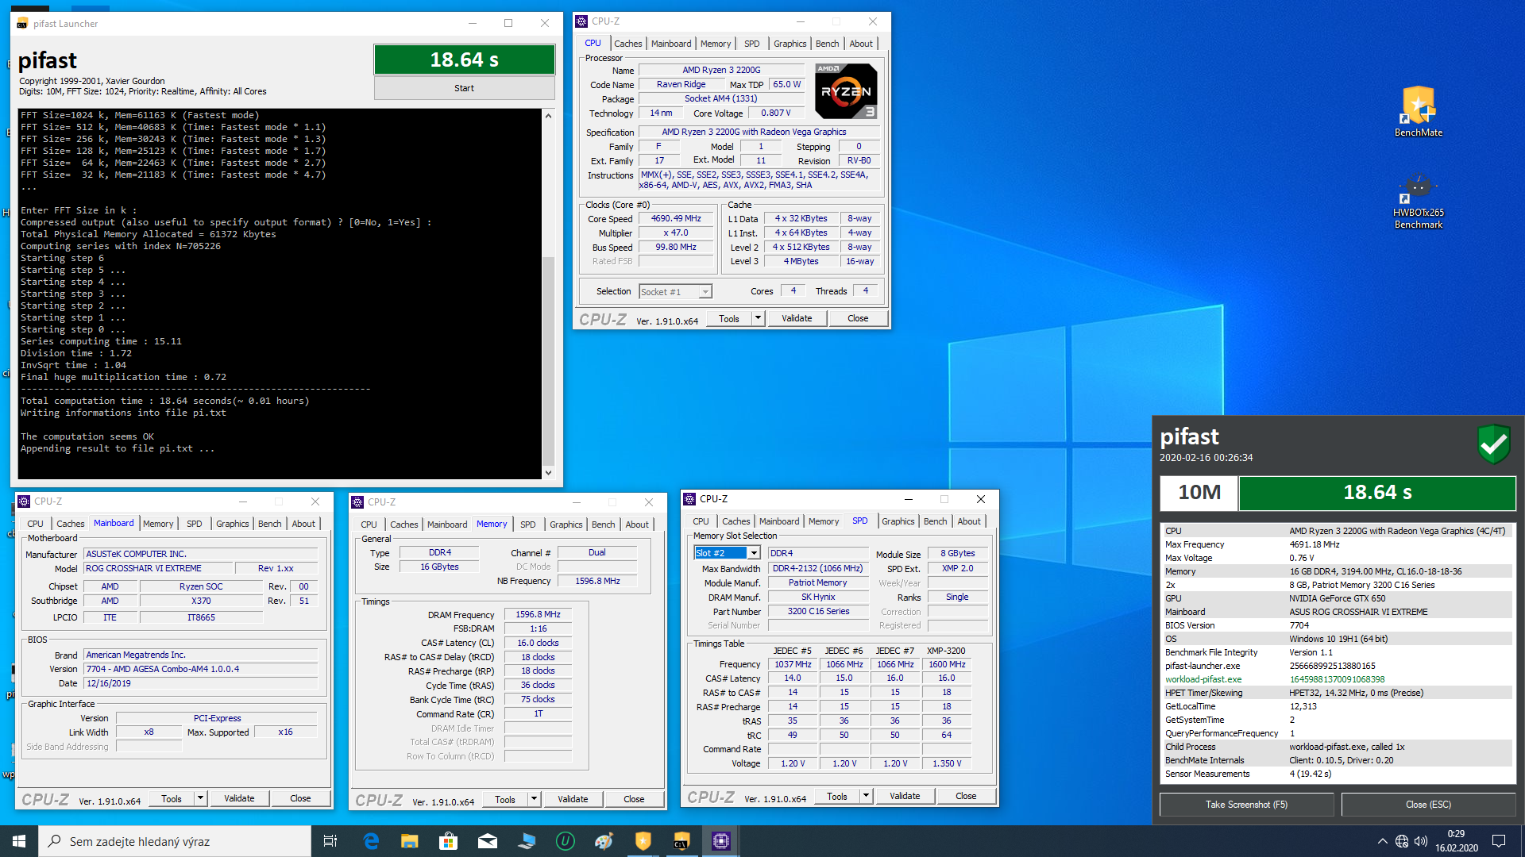Image resolution: width=1525 pixels, height=857 pixels.
Task: Click Module Manuf. Patriot Memory field
Action: click(818, 582)
